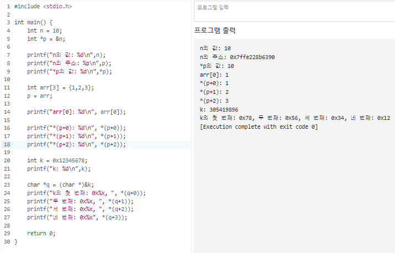Click printf *(p+1) code on line 17
Image resolution: width=395 pixels, height=253 pixels.
(x=76, y=136)
